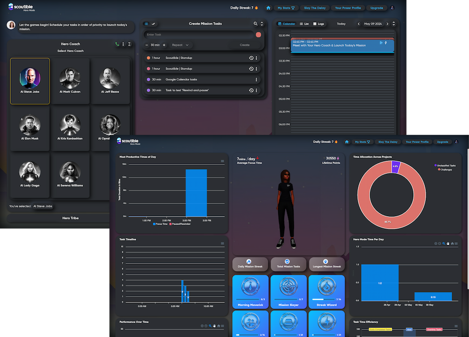The width and height of the screenshot is (469, 337).
Task: Choose AI Elon Musk as coach
Action: pyautogui.click(x=30, y=128)
